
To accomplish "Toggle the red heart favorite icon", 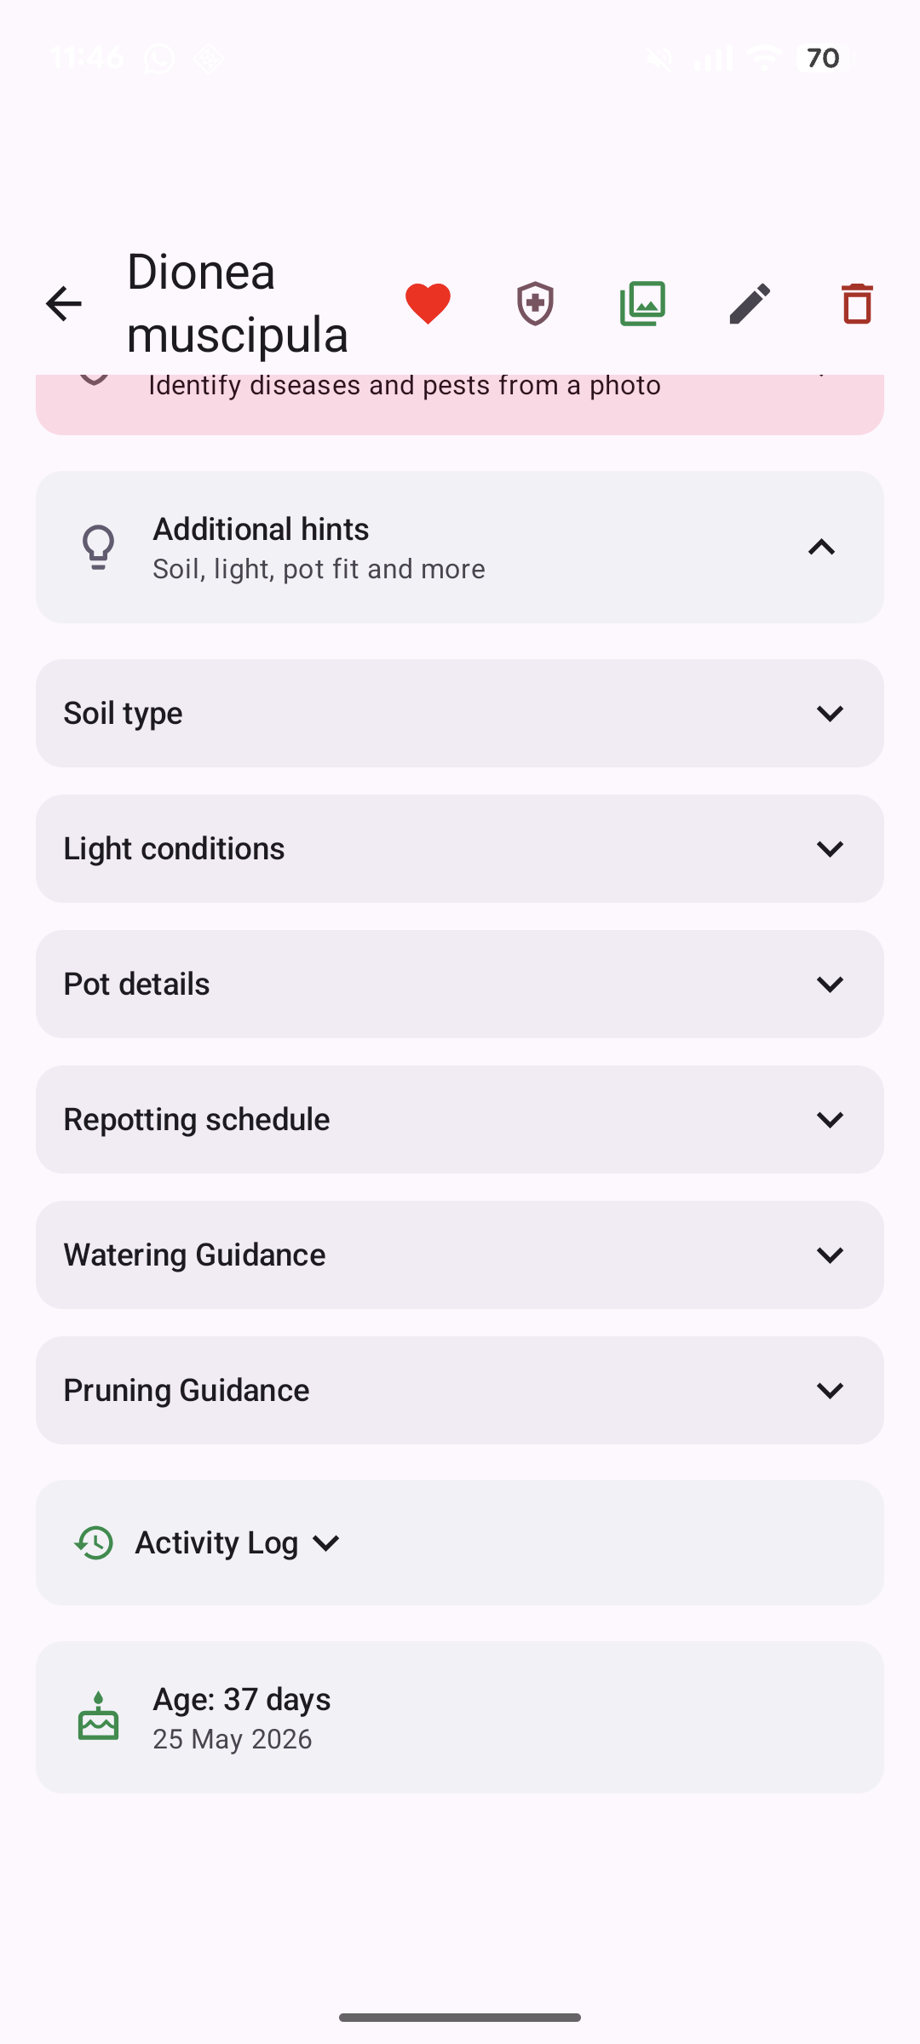I will pos(428,304).
